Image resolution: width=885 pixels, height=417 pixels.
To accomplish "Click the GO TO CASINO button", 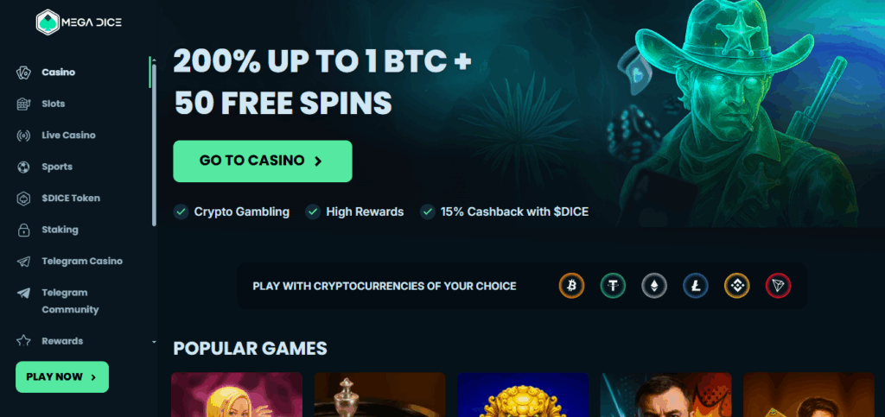I will click(263, 161).
